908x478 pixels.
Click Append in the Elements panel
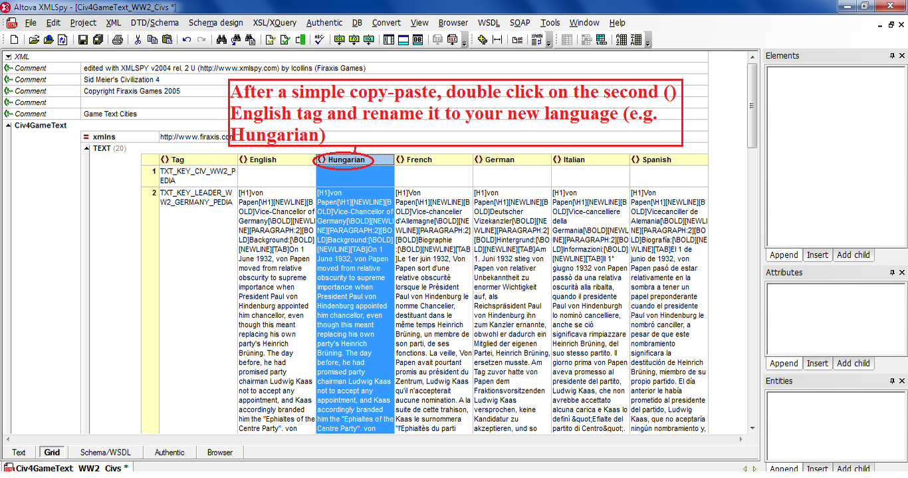coord(784,255)
